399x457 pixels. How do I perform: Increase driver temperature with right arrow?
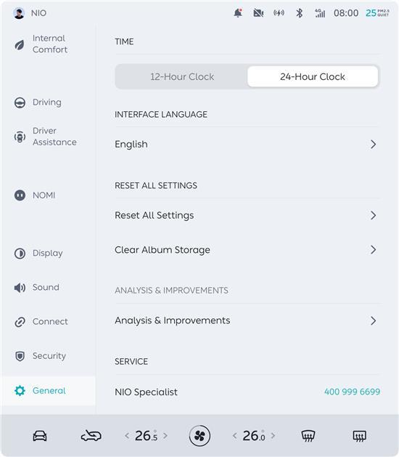(165, 436)
